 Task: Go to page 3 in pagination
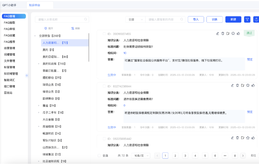click(185, 156)
